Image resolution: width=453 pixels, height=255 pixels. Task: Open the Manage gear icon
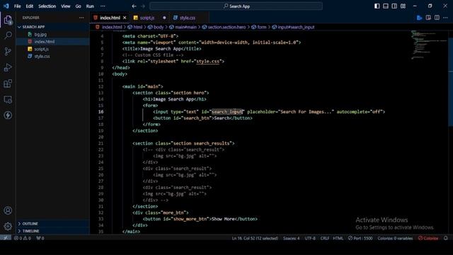[8, 226]
